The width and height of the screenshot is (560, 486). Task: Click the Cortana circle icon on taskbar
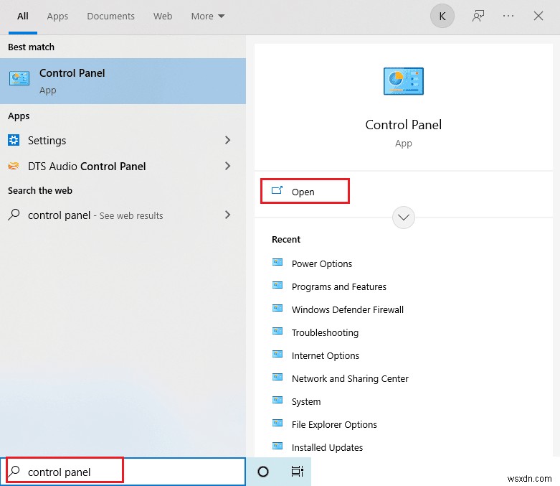click(263, 472)
